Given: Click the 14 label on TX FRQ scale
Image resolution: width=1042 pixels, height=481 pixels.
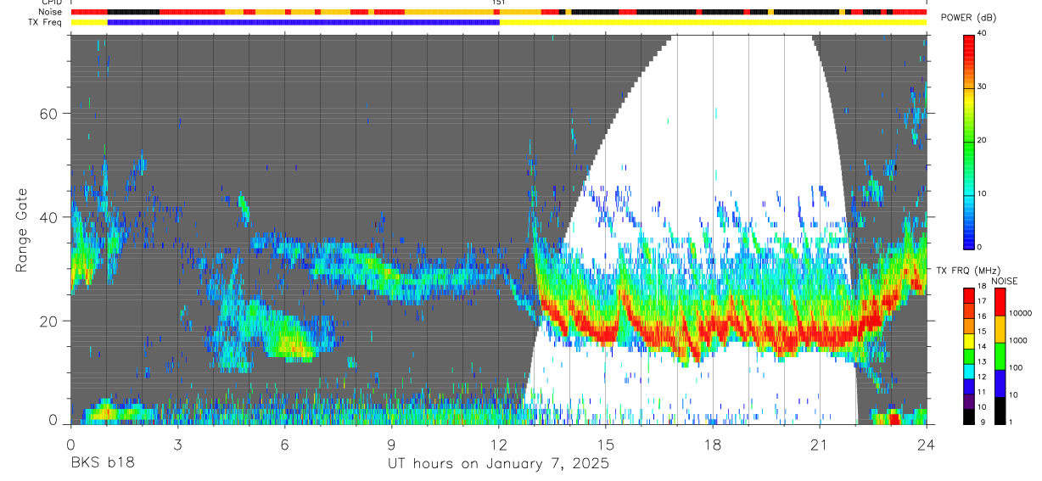Looking at the screenshot, I should tap(981, 346).
